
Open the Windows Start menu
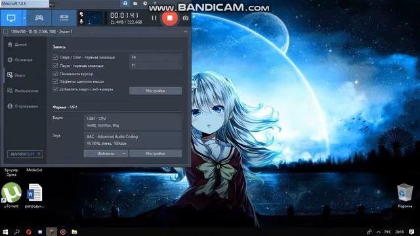pyautogui.click(x=5, y=231)
